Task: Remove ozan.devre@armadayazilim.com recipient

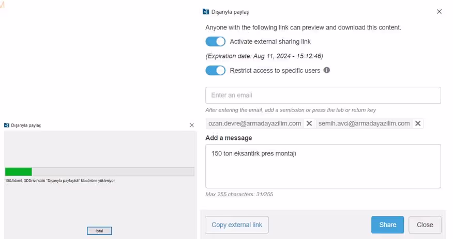Action: (309, 123)
